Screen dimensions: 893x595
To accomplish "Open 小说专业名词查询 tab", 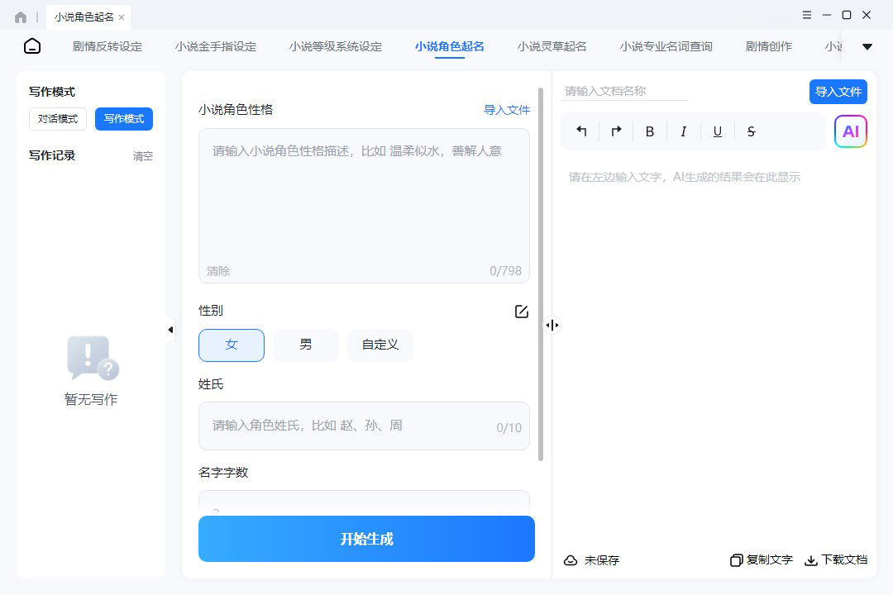I will click(x=666, y=46).
